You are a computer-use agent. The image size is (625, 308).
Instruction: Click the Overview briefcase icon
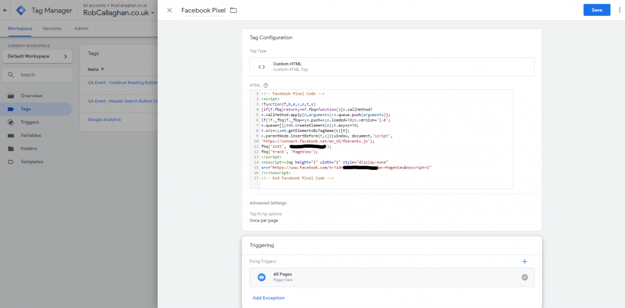tap(11, 96)
